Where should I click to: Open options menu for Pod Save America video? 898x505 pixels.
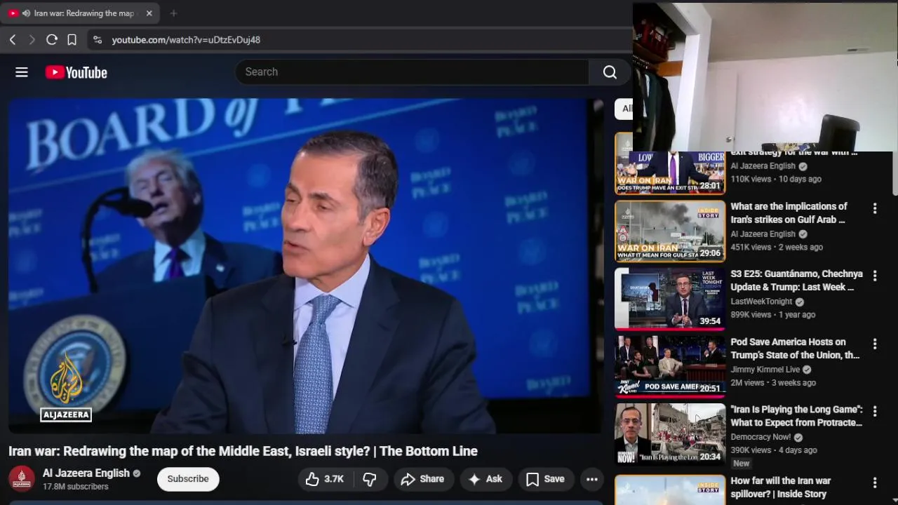[x=874, y=344]
